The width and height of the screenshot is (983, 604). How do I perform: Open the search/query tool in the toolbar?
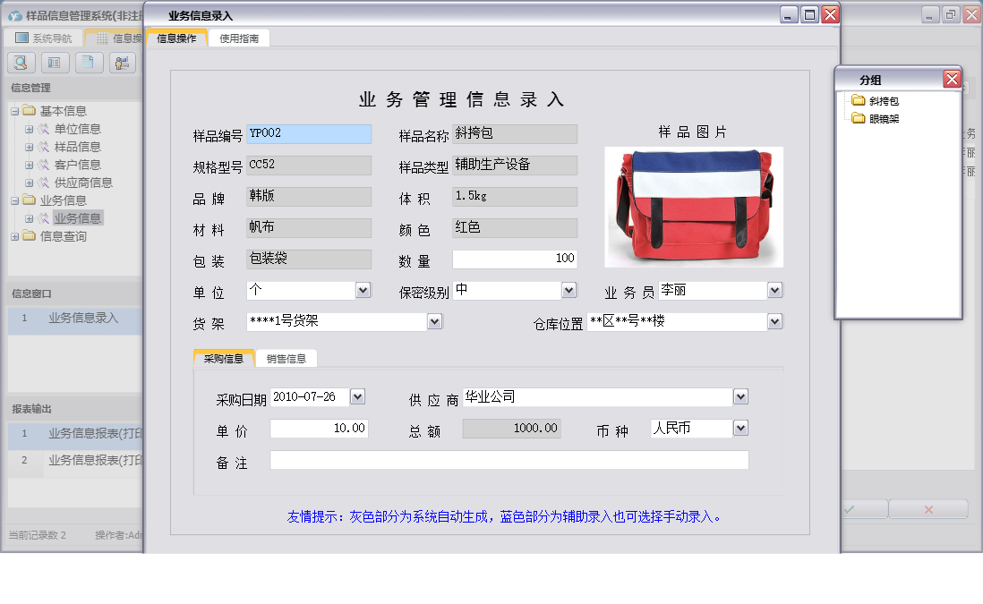tap(20, 63)
